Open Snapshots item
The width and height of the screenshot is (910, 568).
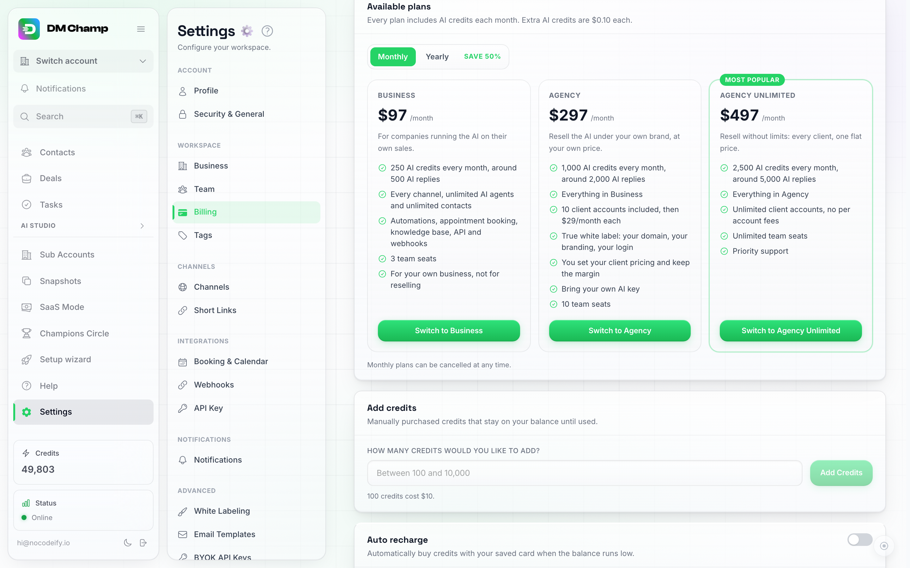83,281
